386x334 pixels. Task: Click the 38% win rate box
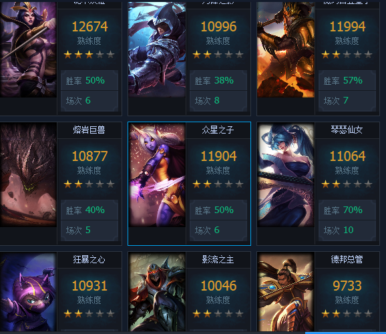pos(218,80)
